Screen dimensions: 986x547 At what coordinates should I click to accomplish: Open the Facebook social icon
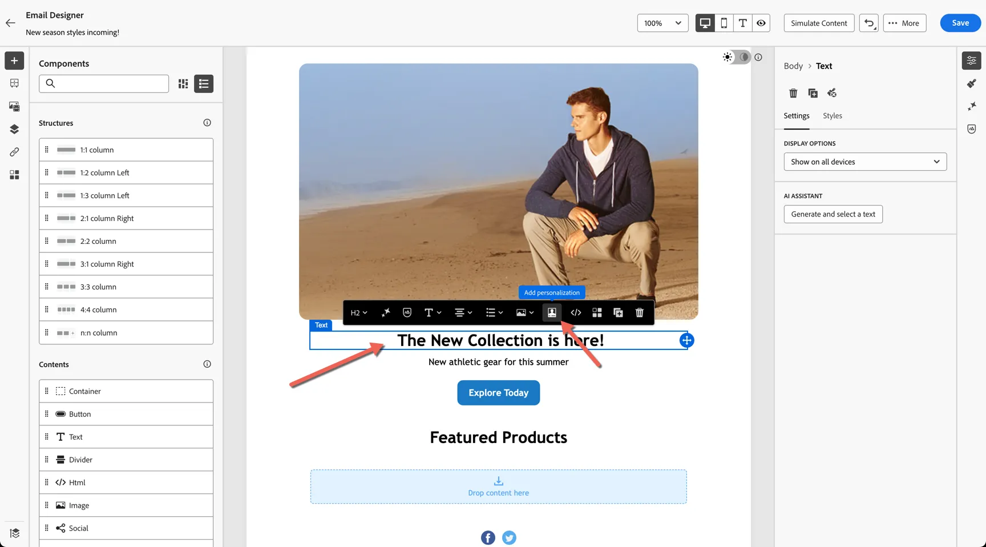[x=488, y=538]
